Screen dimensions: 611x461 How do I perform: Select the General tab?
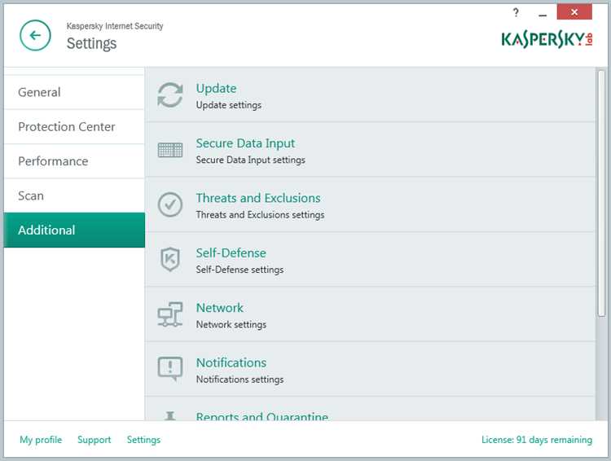74,92
